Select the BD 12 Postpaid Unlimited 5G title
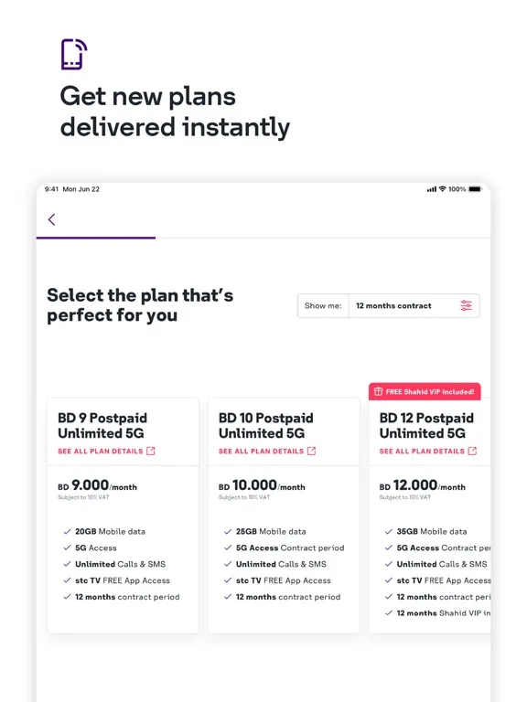The image size is (527, 702). [426, 425]
